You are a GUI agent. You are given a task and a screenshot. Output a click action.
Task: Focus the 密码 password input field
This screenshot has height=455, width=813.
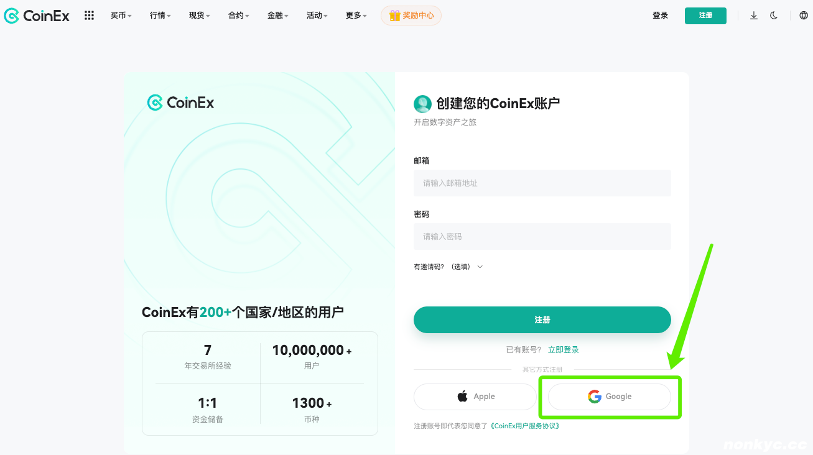click(x=542, y=237)
